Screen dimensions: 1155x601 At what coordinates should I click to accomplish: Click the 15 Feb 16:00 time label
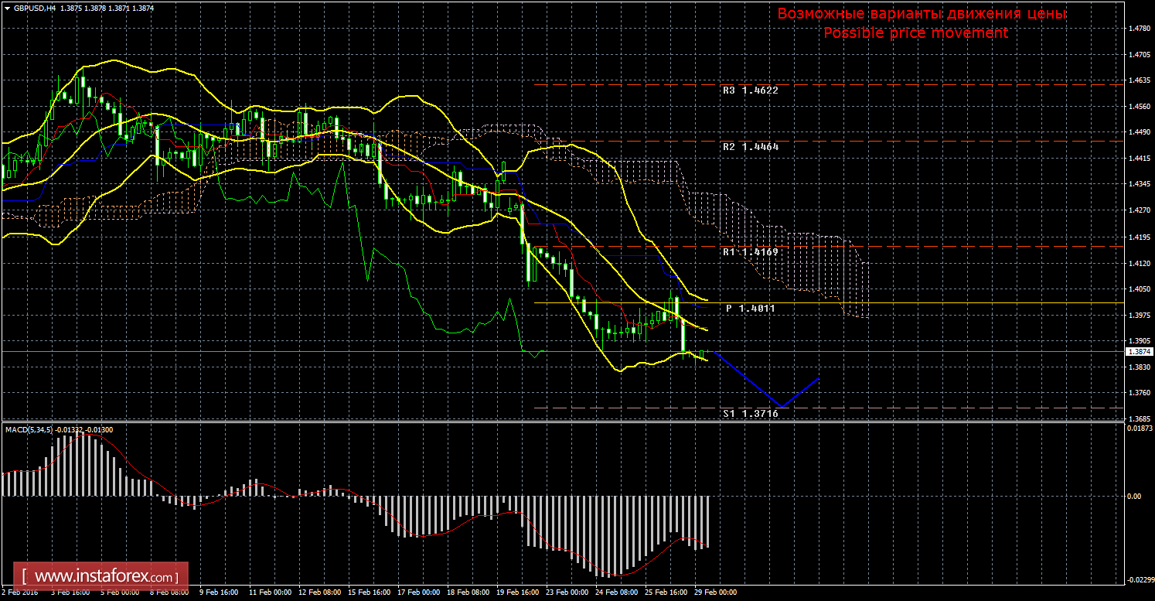[369, 592]
